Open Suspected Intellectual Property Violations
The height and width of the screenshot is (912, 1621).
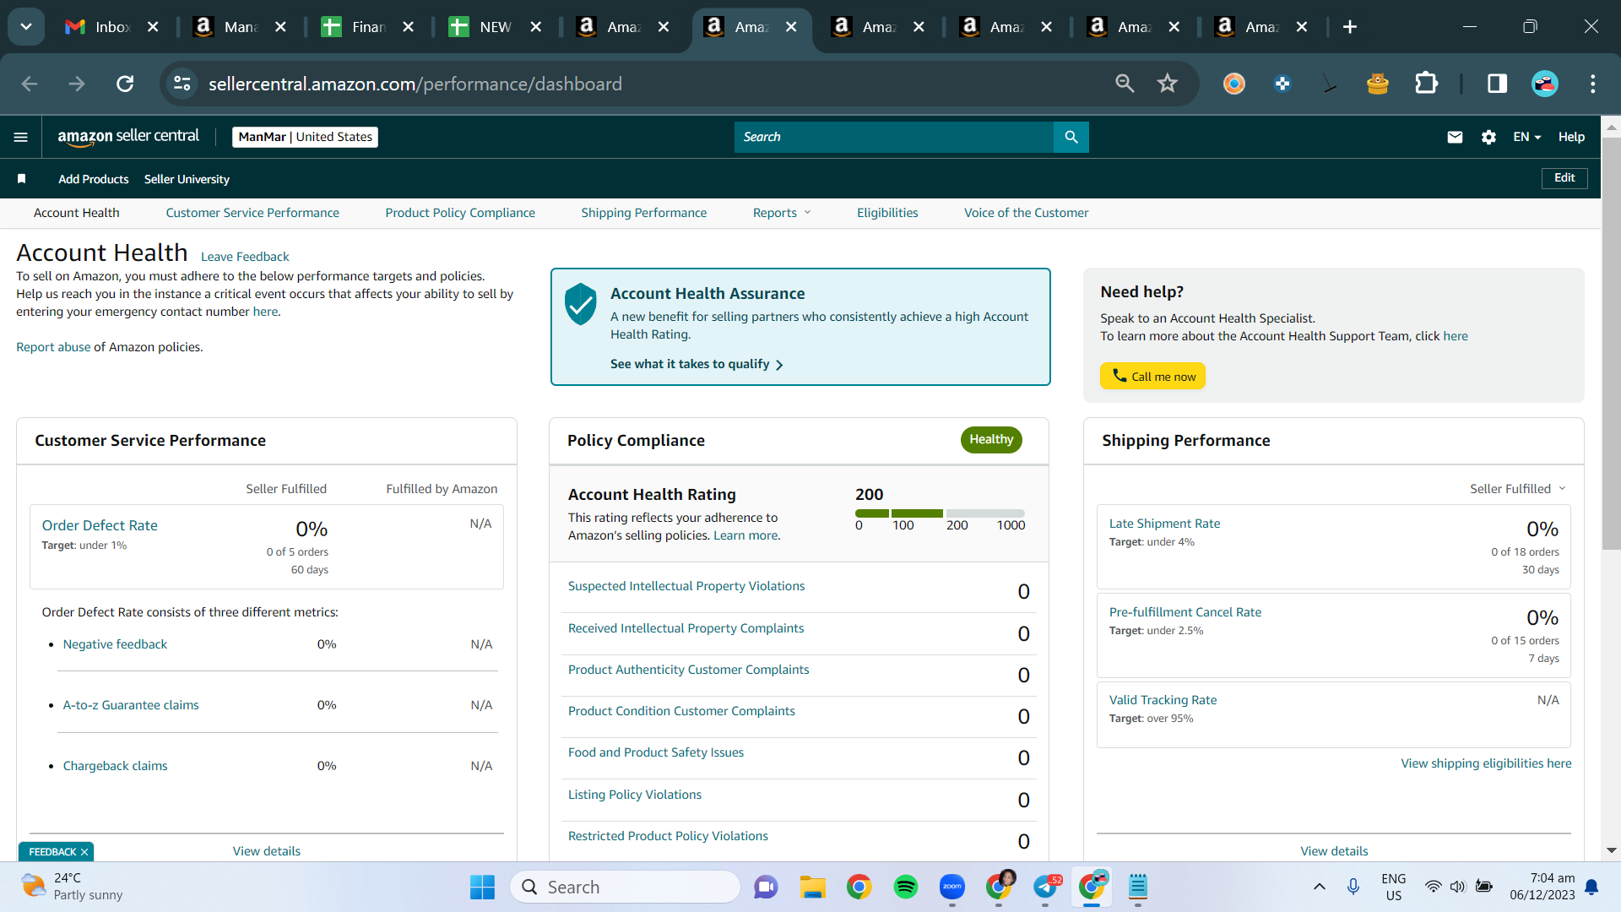[x=686, y=586]
